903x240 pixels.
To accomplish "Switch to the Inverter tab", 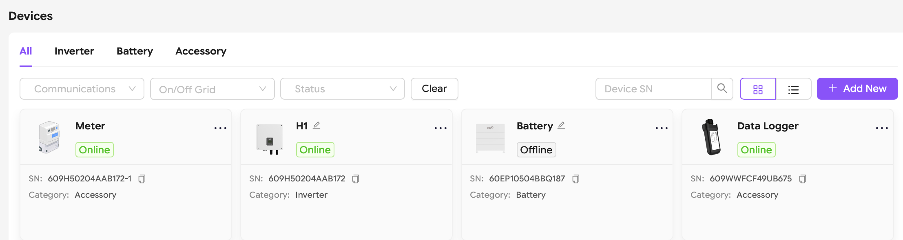I will (x=74, y=51).
